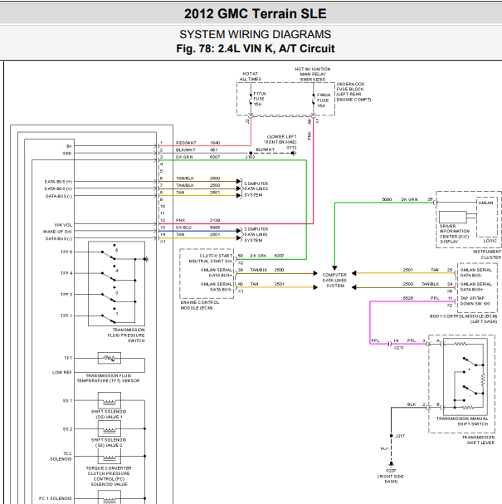The image size is (502, 504).
Task: Click the "GMLAN" label in instrument cluster
Action: tap(485, 203)
